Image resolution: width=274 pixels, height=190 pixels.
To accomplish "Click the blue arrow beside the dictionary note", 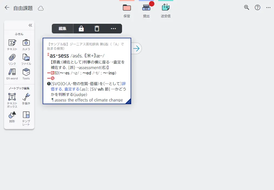I will tap(136, 48).
